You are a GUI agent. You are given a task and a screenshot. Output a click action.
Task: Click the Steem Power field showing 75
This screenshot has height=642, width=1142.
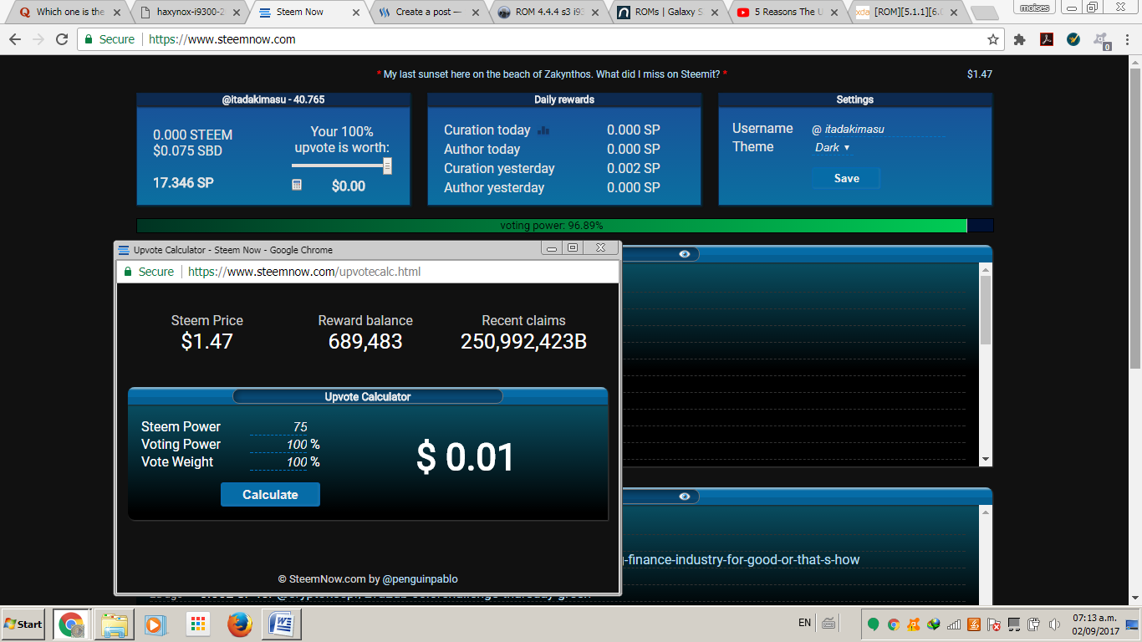pyautogui.click(x=278, y=426)
